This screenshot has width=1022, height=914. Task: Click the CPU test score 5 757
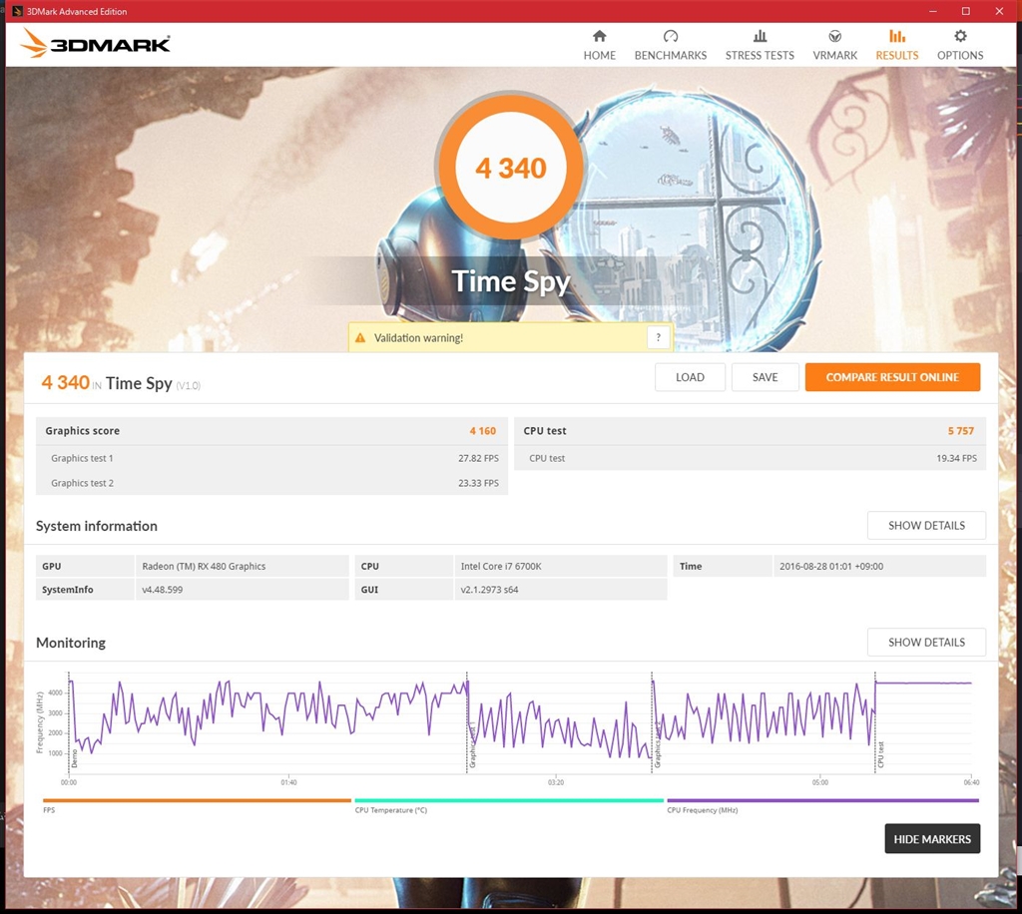click(961, 431)
